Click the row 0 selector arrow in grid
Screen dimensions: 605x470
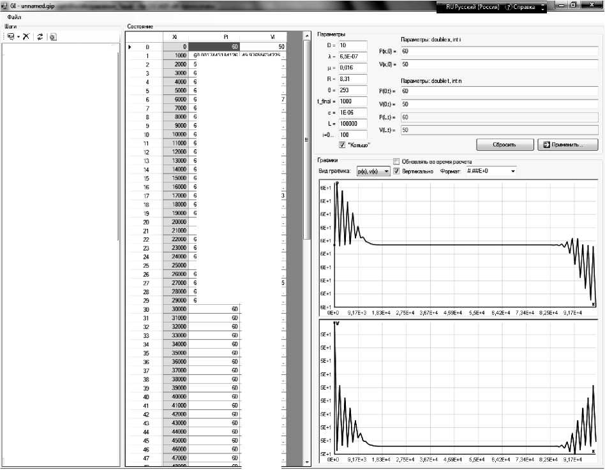(x=131, y=47)
